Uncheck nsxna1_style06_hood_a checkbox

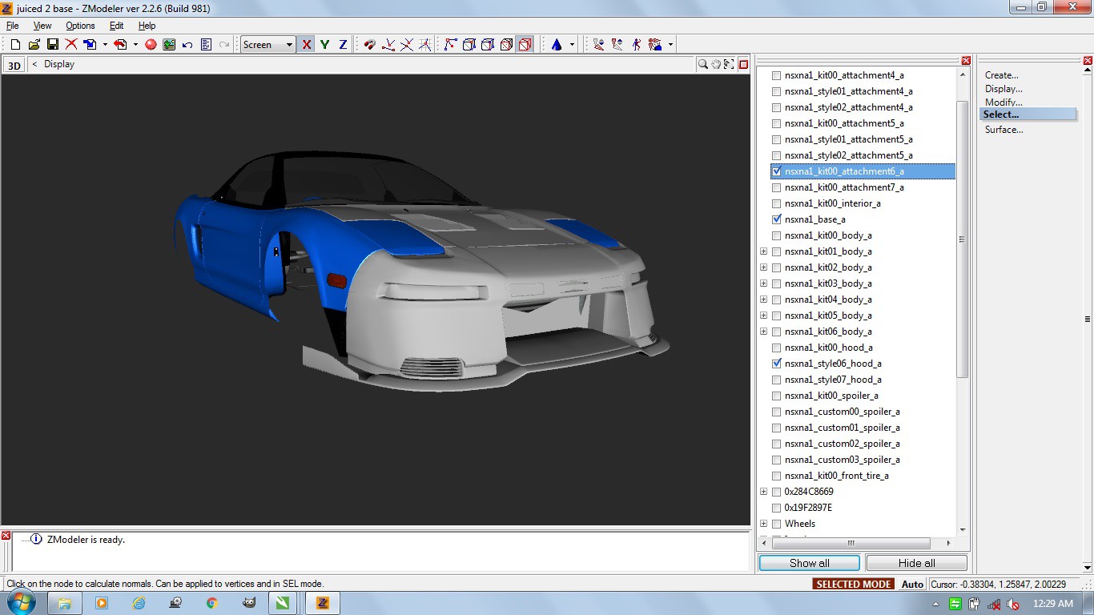coord(776,364)
